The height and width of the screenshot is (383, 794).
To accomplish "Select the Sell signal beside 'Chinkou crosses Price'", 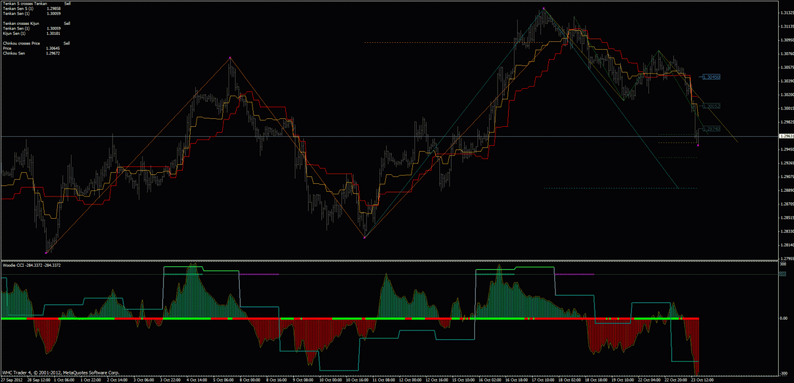I will [x=67, y=43].
